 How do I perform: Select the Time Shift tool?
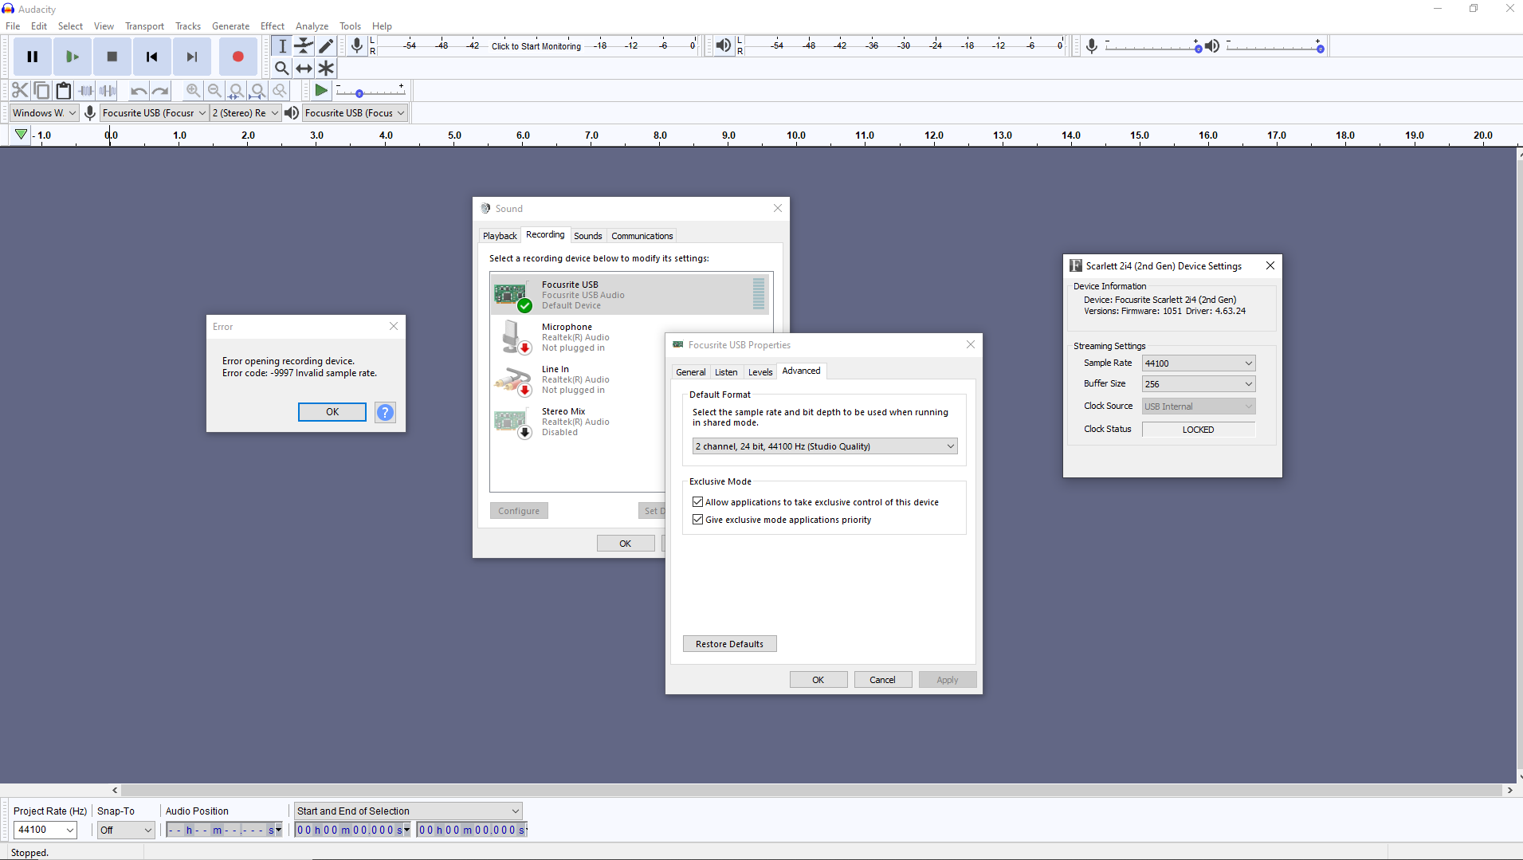pos(304,69)
